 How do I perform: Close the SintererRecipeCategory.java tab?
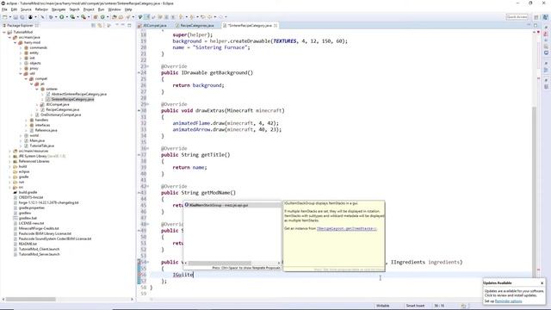tap(275, 26)
